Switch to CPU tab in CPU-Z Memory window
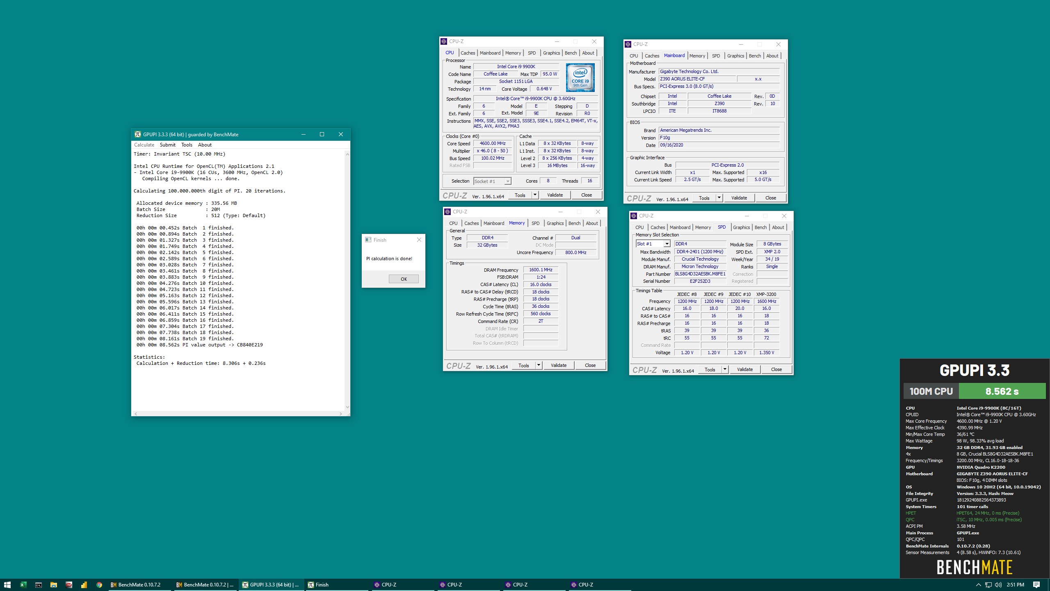 coord(453,223)
